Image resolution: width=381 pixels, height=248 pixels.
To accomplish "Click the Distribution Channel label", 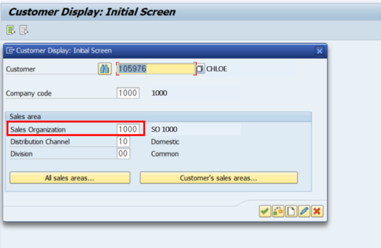I will tap(40, 141).
